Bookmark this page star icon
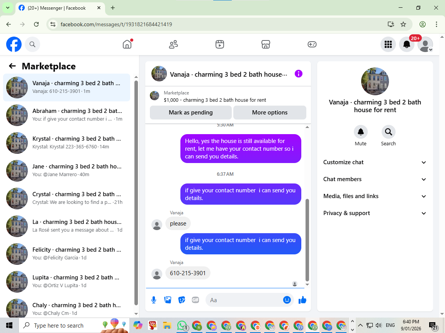The height and width of the screenshot is (333, 445). point(403,24)
